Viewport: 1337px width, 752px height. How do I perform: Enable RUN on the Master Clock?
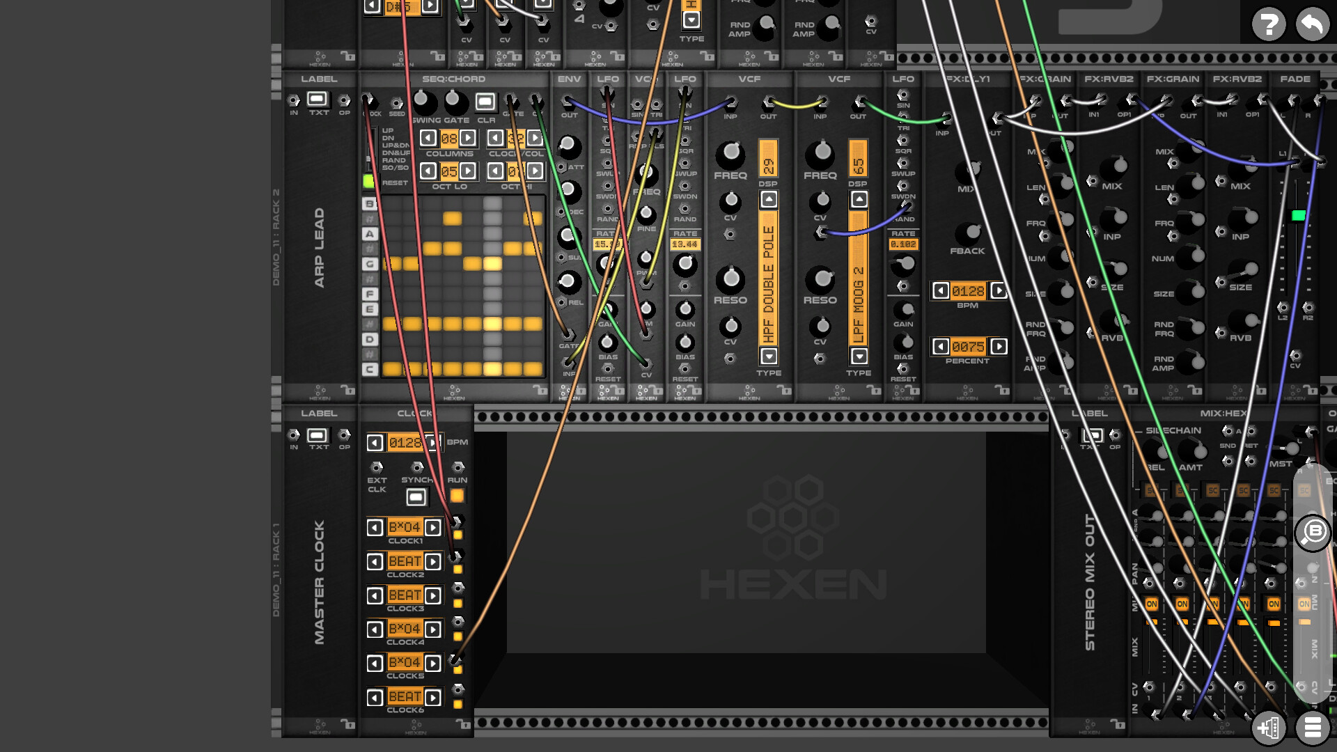[x=458, y=495]
